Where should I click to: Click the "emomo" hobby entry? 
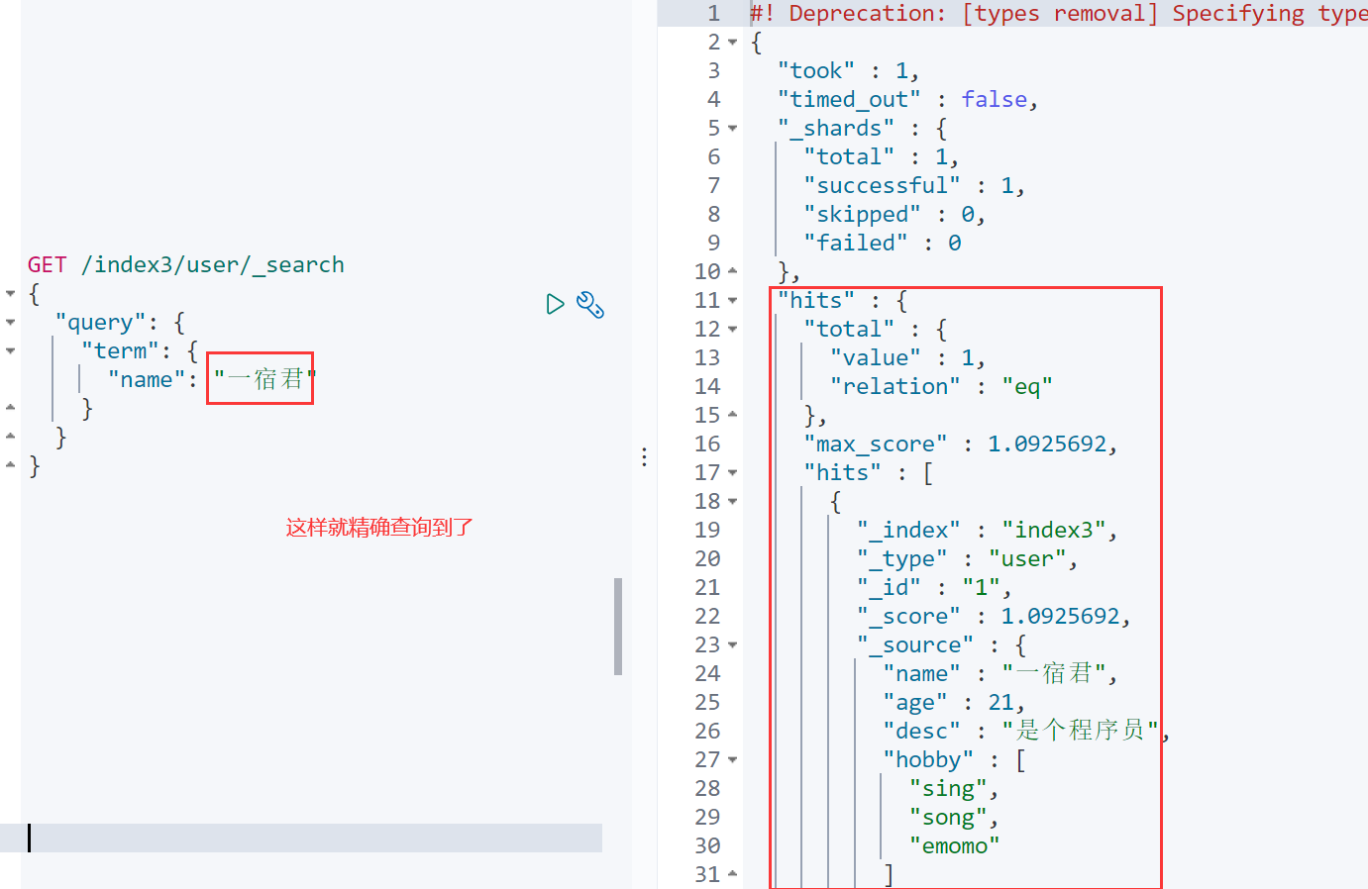click(x=955, y=846)
